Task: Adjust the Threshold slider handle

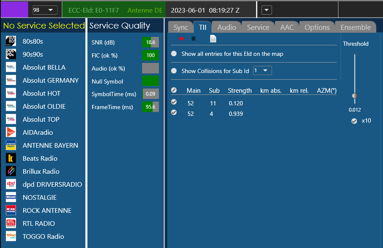Action: 355,96
